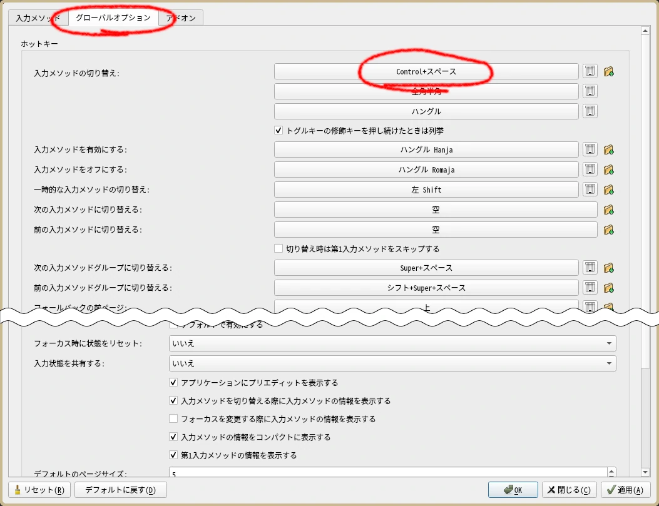
Task: Add a hotkey for 入力メソッドをオフにする
Action: (x=608, y=170)
